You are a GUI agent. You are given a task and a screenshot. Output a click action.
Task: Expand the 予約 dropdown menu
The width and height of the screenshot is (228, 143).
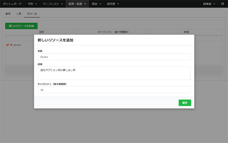point(32,4)
